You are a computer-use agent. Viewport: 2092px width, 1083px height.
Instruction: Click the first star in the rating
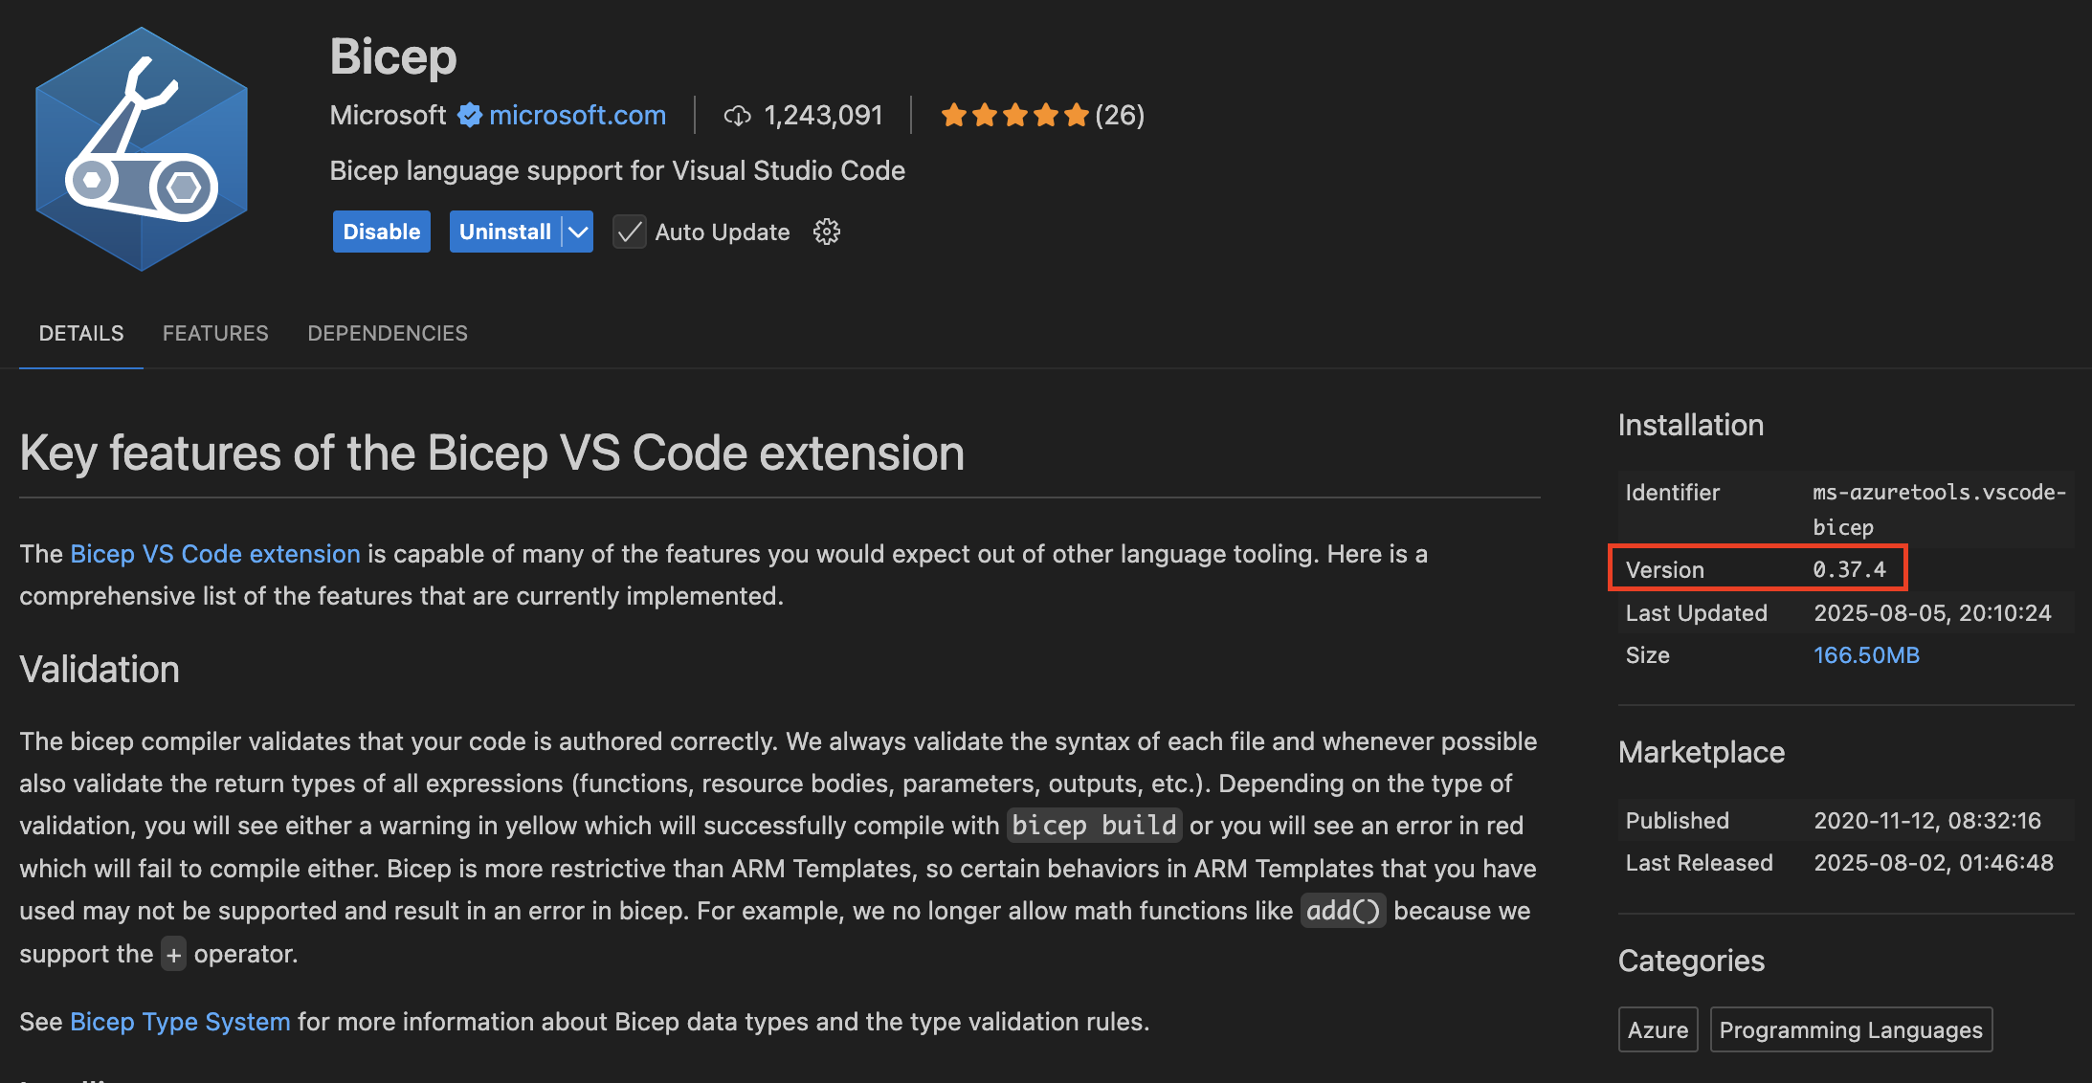click(x=952, y=114)
